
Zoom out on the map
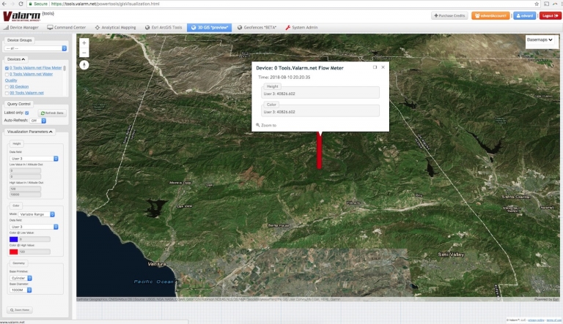(x=84, y=53)
